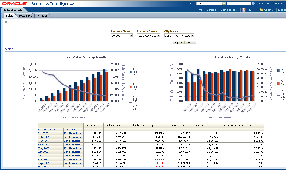The width and height of the screenshot is (286, 170).
Task: Click the New document icon
Action: [x=244, y=10]
